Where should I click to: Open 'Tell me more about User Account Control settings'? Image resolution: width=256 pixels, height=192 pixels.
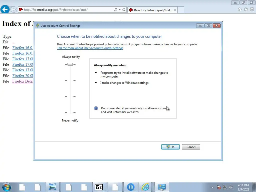[x=90, y=48]
